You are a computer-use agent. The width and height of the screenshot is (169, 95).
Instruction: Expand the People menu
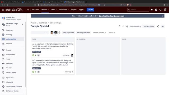(x=74, y=10)
